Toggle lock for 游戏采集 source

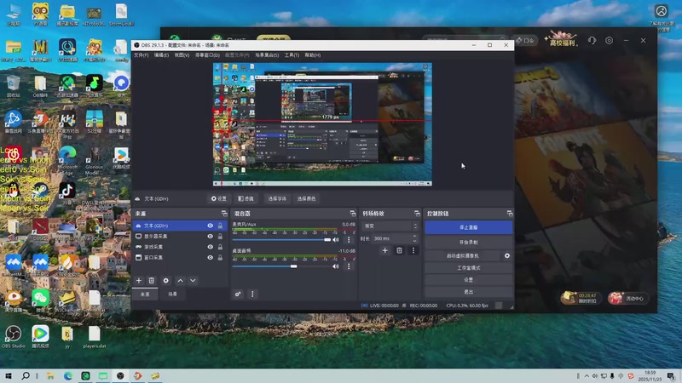pos(220,247)
